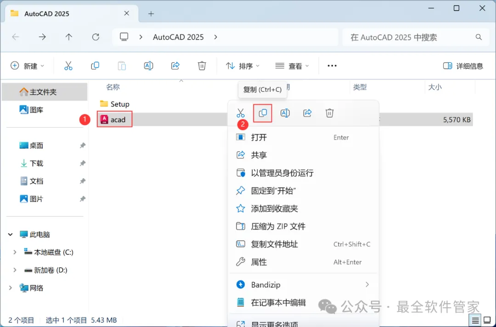Image resolution: width=496 pixels, height=327 pixels.
Task: Switch to large thumbnails view icon
Action: [x=487, y=321]
